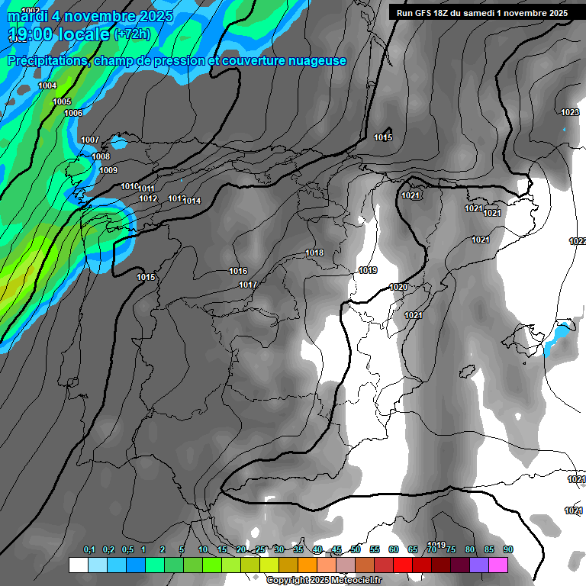Click the 1016 isobar label
The image size is (586, 586).
[238, 271]
